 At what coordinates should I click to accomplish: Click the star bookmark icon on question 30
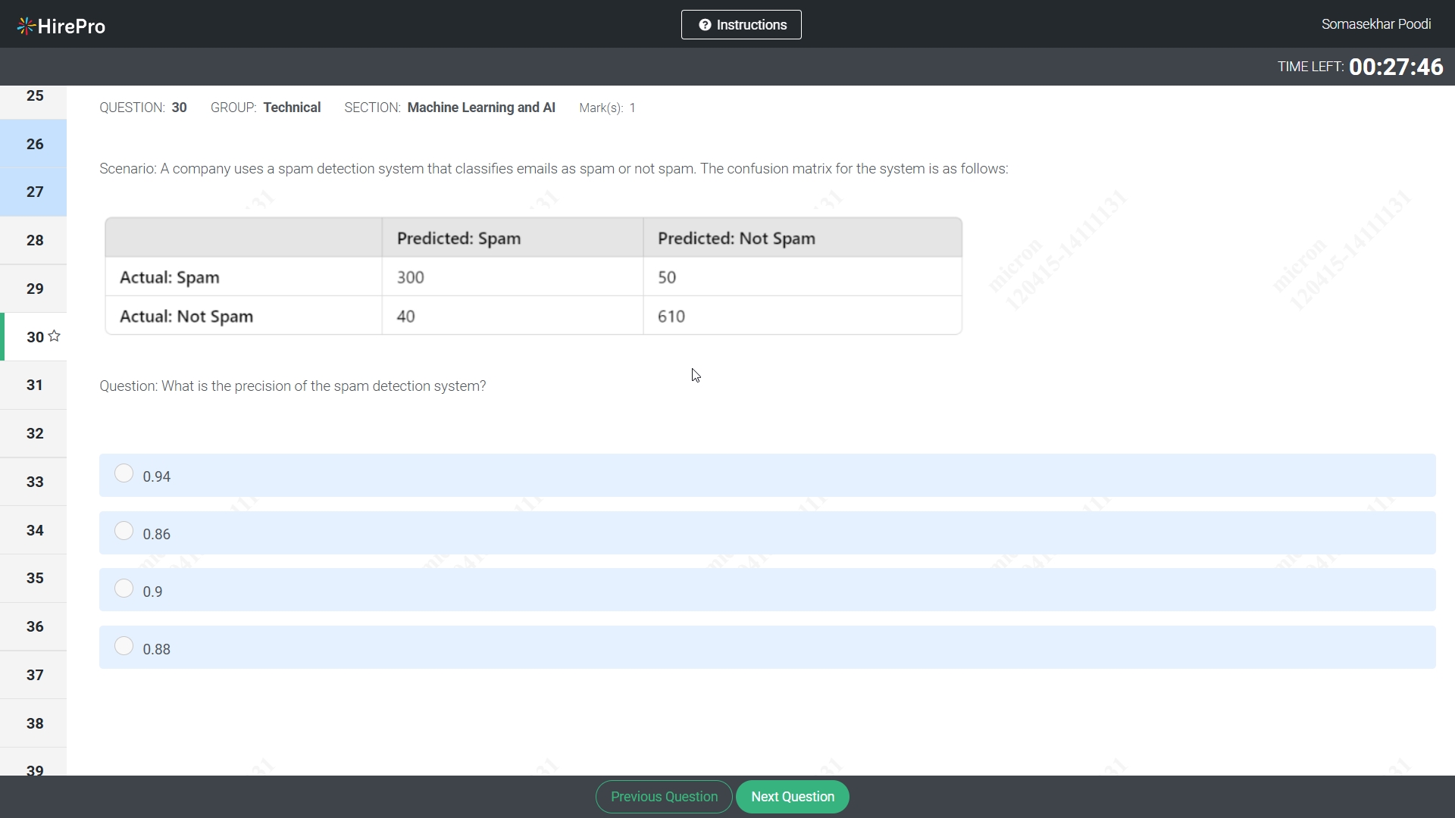click(x=55, y=336)
